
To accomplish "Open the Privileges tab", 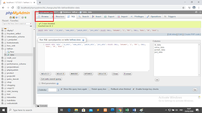I will [x=137, y=17].
